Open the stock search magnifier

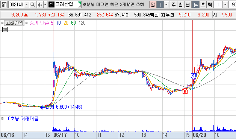point(32,4)
